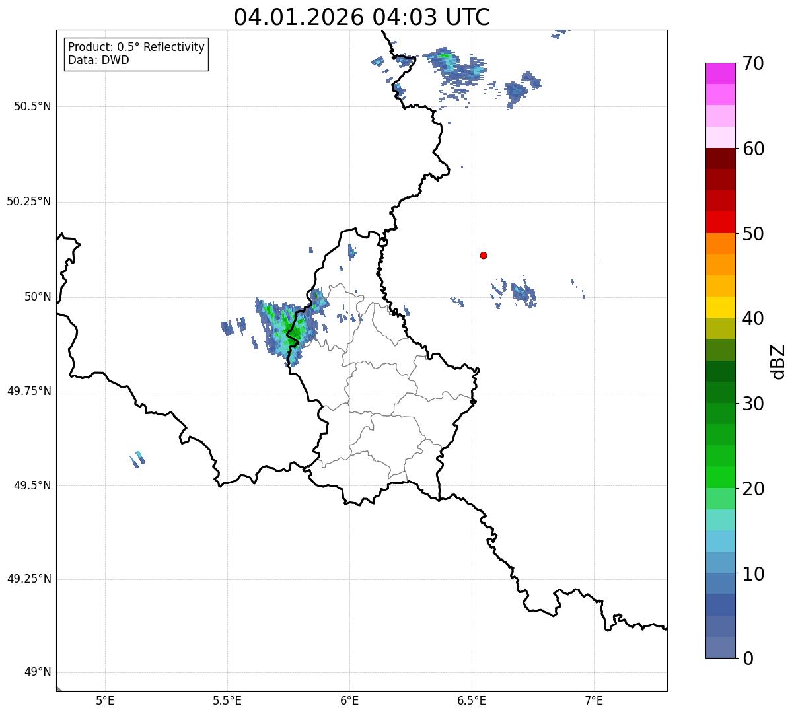Click the Product 0.5° Reflectivity info box
The height and width of the screenshot is (714, 794).
(136, 54)
